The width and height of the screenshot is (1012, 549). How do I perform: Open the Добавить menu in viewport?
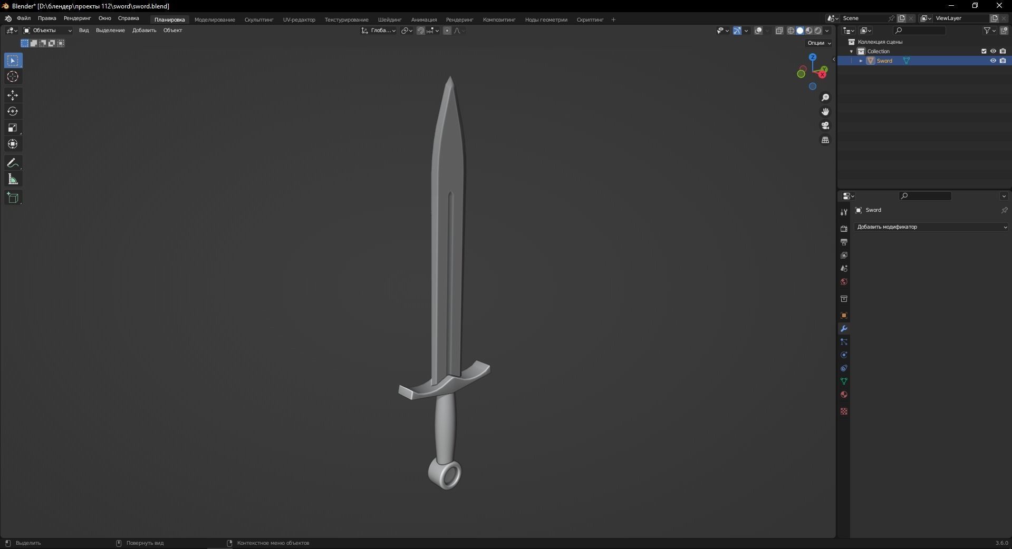[144, 31]
